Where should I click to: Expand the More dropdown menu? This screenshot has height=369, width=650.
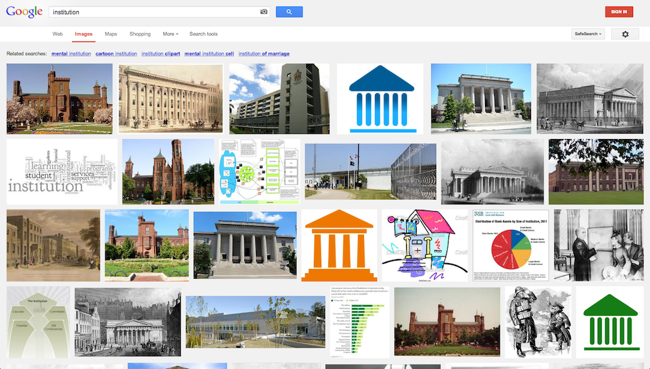click(x=170, y=34)
